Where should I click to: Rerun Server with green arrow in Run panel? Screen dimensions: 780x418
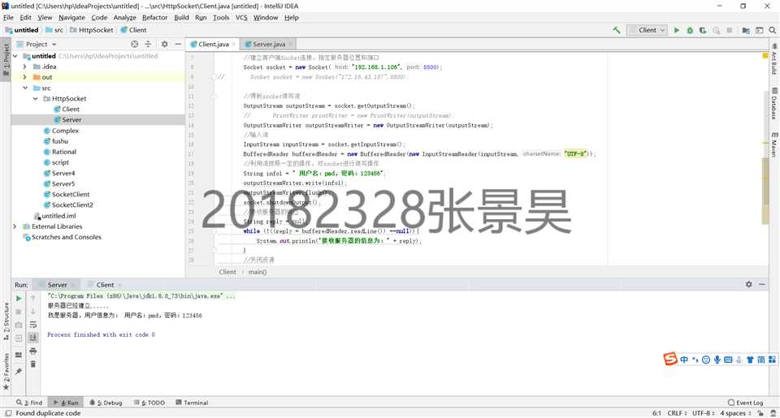[19, 298]
